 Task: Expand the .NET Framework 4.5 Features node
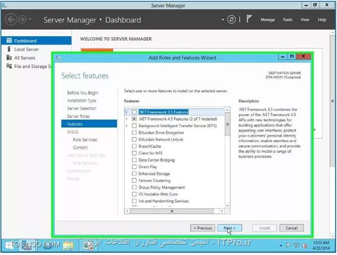coord(127,119)
